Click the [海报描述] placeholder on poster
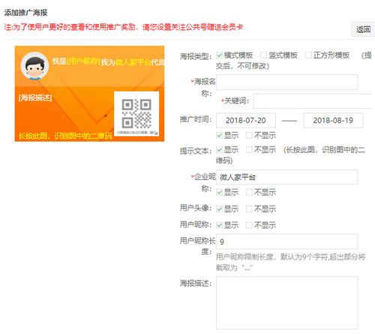Image resolution: width=375 pixels, height=334 pixels. [x=35, y=97]
